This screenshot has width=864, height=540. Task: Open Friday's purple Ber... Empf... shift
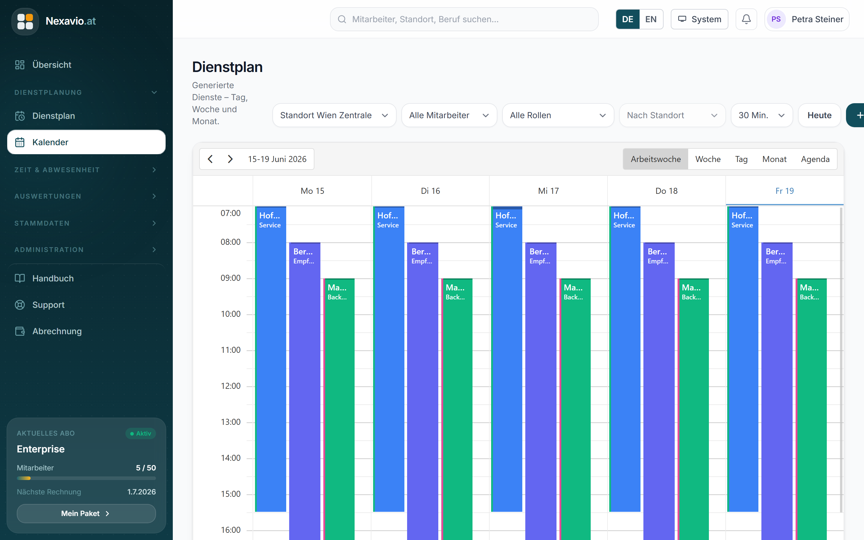click(777, 391)
